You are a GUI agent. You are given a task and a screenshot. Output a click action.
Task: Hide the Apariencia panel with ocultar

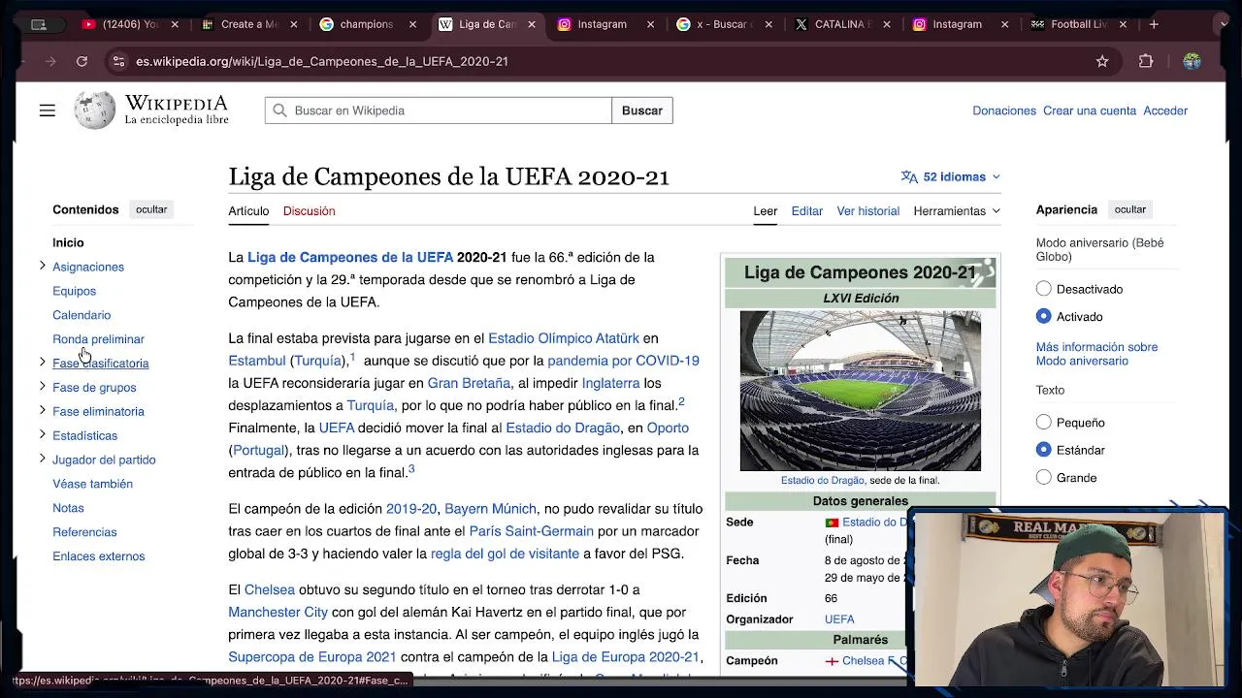pyautogui.click(x=1129, y=209)
